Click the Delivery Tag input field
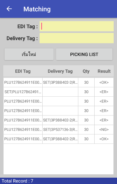The image size is (117, 184). [x=76, y=38]
